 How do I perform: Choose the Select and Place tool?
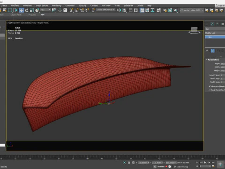[x=37, y=10]
